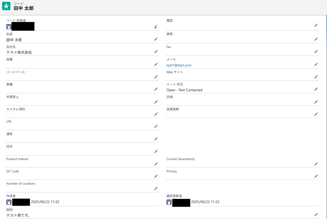
Task: Edit the リード 状況 field pencil icon
Action: pos(316,89)
